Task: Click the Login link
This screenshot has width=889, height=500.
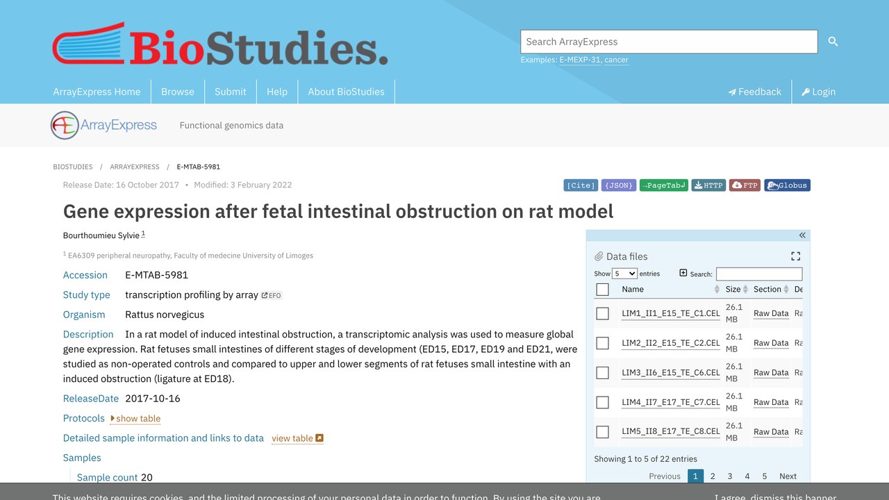Action: tap(819, 92)
